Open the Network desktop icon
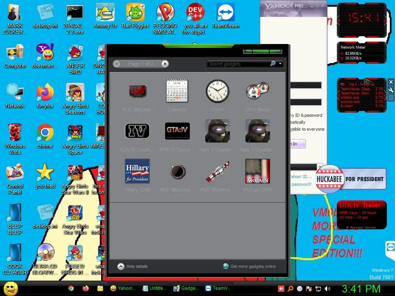 pyautogui.click(x=15, y=96)
